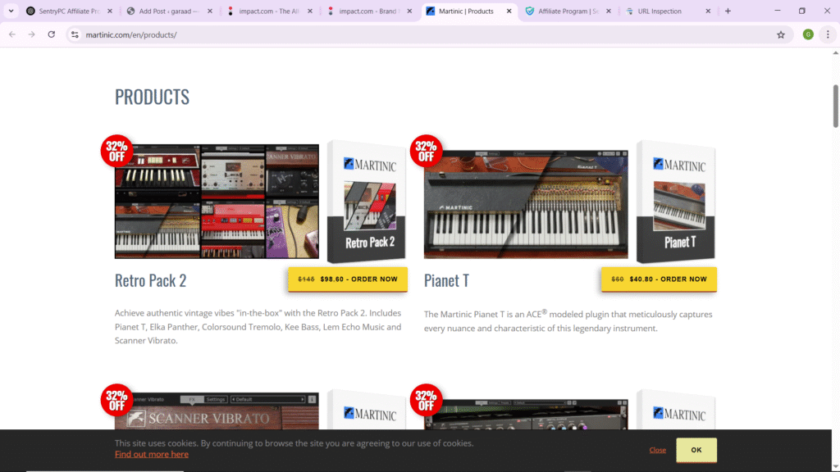Click 32% OFF badge on Scanner Vibrato

point(116,400)
